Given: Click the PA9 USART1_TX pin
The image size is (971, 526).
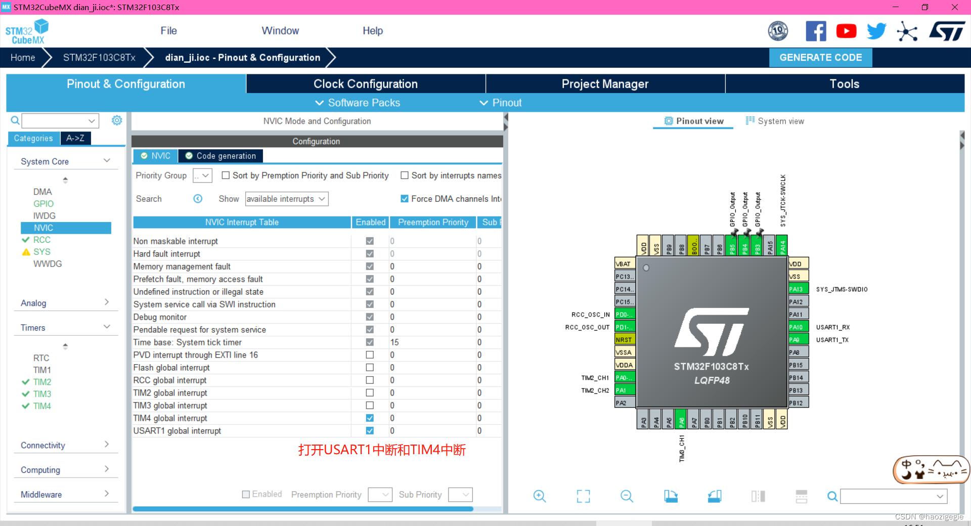Looking at the screenshot, I should pyautogui.click(x=799, y=340).
